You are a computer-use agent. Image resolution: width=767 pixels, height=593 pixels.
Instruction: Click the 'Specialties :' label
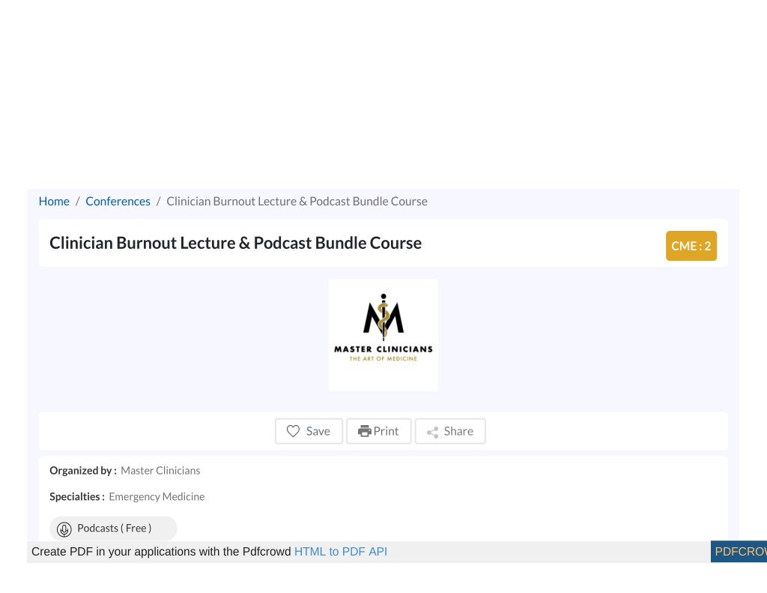point(77,496)
